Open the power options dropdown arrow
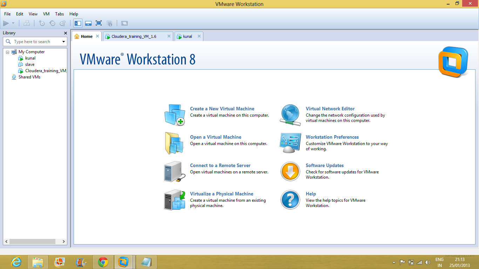479x269 pixels. coord(13,23)
